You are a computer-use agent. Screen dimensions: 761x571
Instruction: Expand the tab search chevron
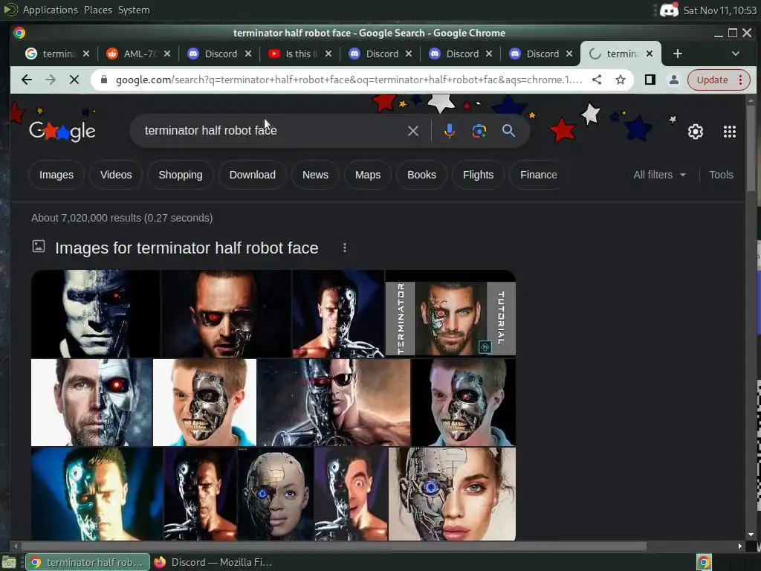[735, 54]
